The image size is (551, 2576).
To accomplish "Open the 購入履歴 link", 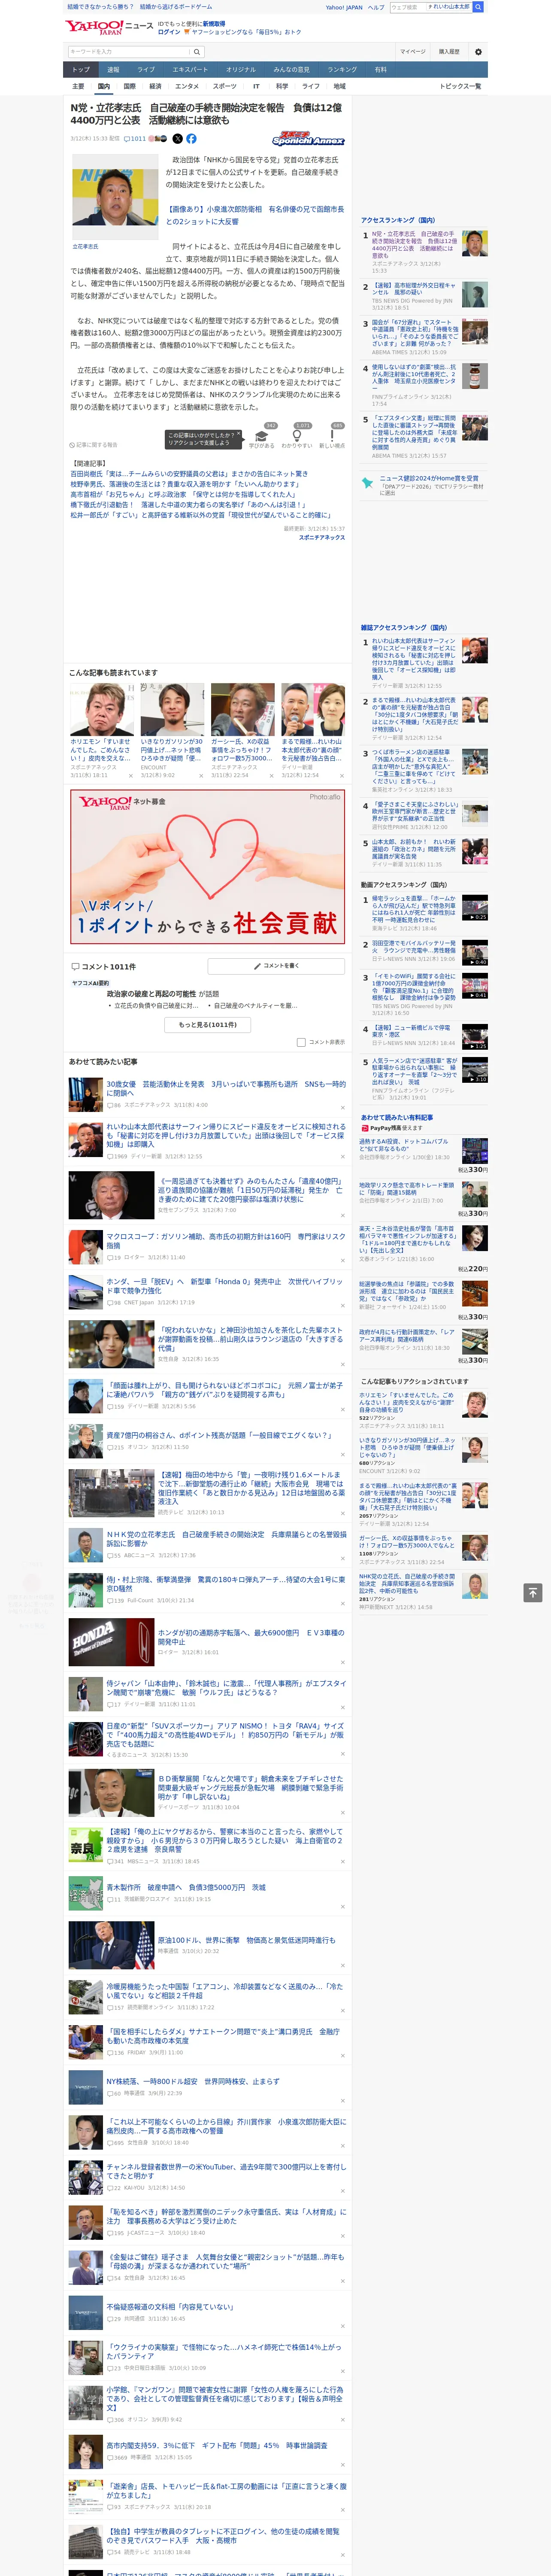I will pyautogui.click(x=449, y=52).
